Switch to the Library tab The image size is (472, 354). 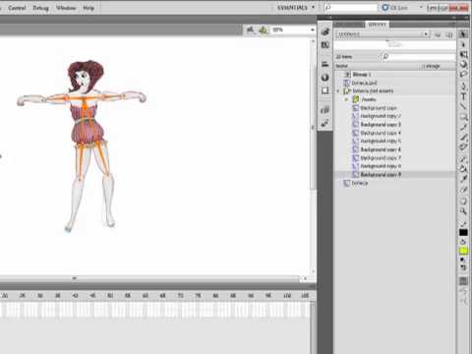377,25
